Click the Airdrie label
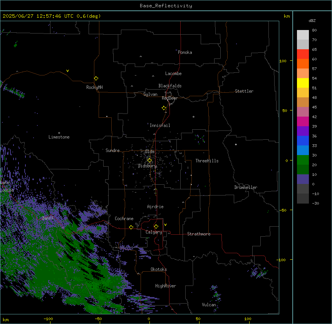Viewport: 332px width, 324px height. coord(156,207)
